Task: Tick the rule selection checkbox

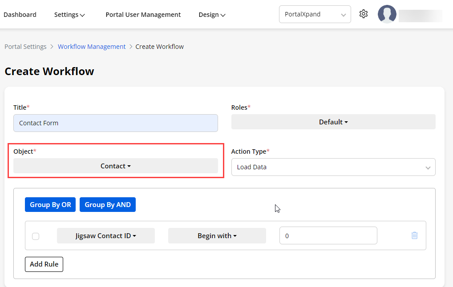Action: click(x=36, y=236)
